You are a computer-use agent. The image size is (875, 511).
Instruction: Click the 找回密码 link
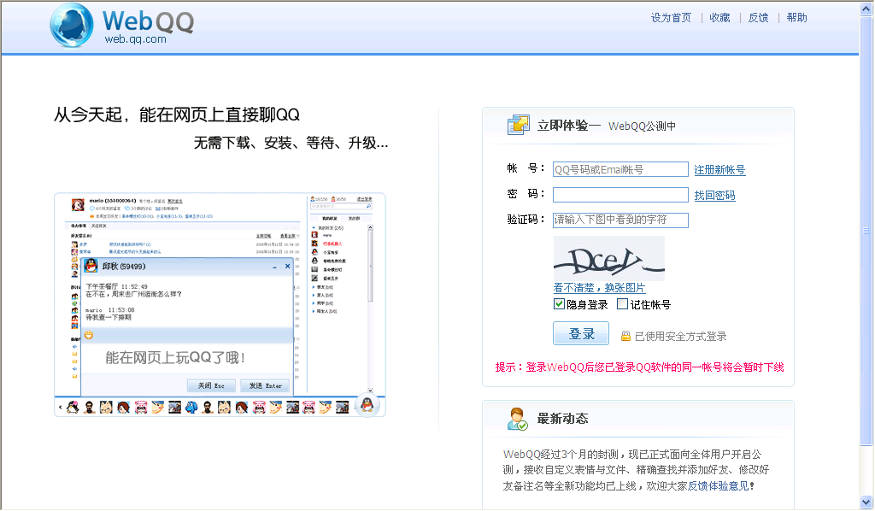pos(714,196)
